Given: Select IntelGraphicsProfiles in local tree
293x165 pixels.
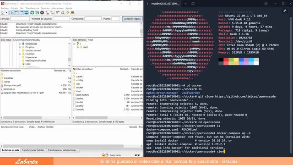Looking at the screenshot, I should (x=36, y=60).
